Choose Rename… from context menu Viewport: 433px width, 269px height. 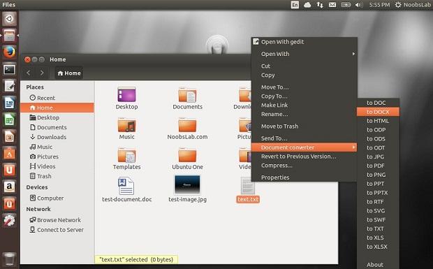coord(304,114)
